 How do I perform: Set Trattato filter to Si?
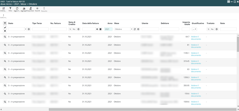pyautogui.click(x=208, y=29)
